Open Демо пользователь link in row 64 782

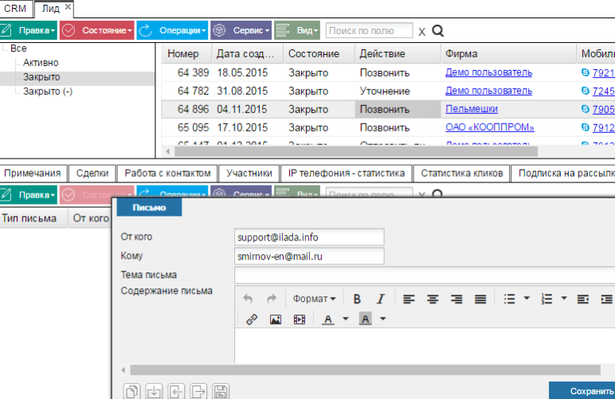[x=488, y=91]
